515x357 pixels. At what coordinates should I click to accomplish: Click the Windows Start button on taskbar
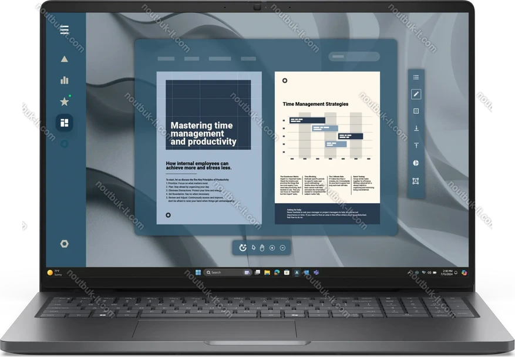pyautogui.click(x=198, y=272)
